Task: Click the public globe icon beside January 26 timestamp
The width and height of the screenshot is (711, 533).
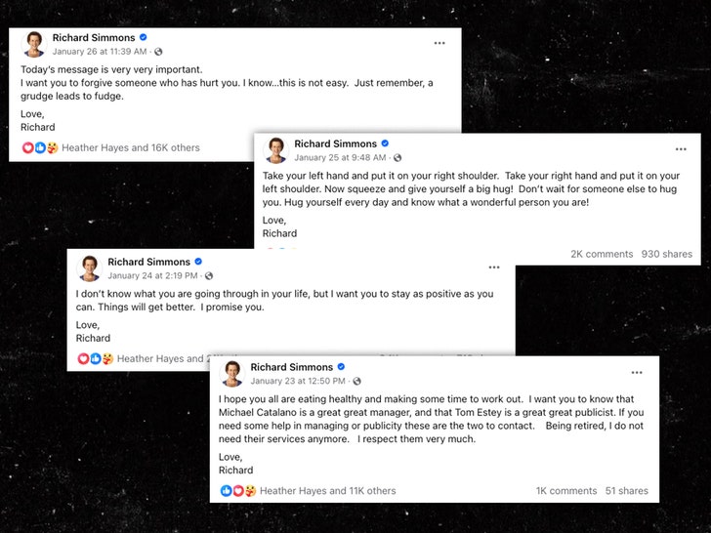Action: click(x=158, y=51)
